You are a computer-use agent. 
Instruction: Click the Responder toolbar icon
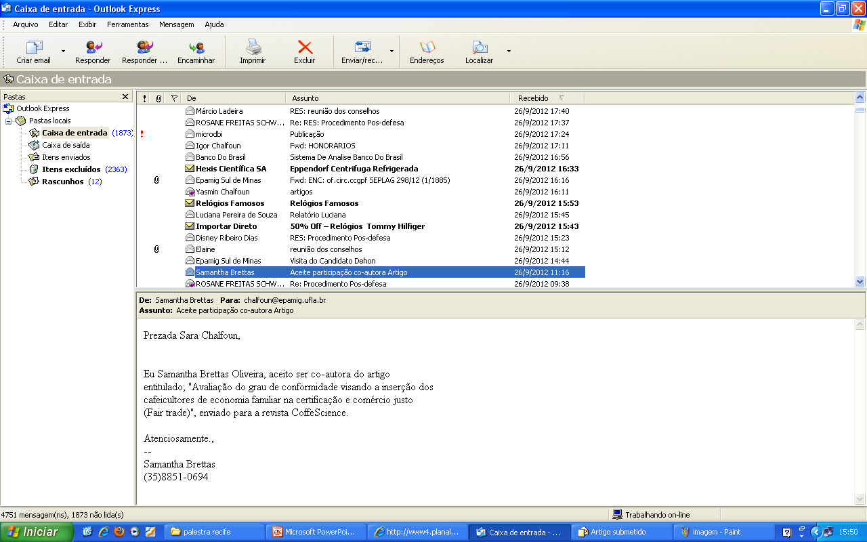93,47
